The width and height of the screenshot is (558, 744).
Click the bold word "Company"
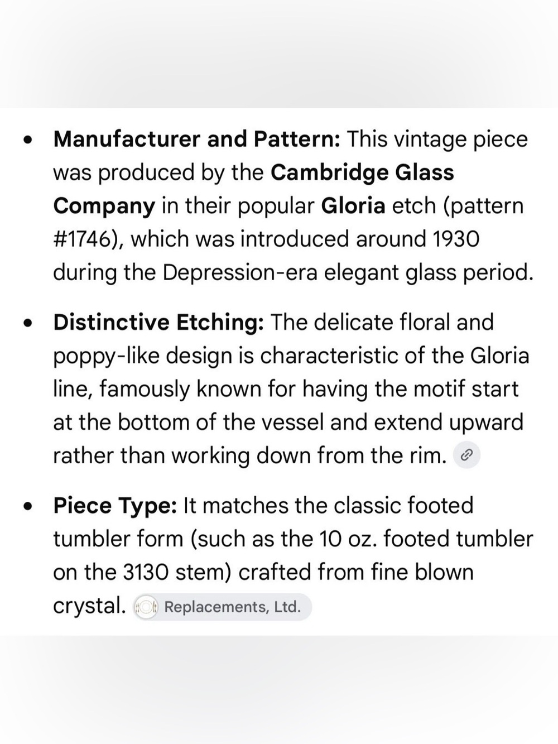pos(104,207)
